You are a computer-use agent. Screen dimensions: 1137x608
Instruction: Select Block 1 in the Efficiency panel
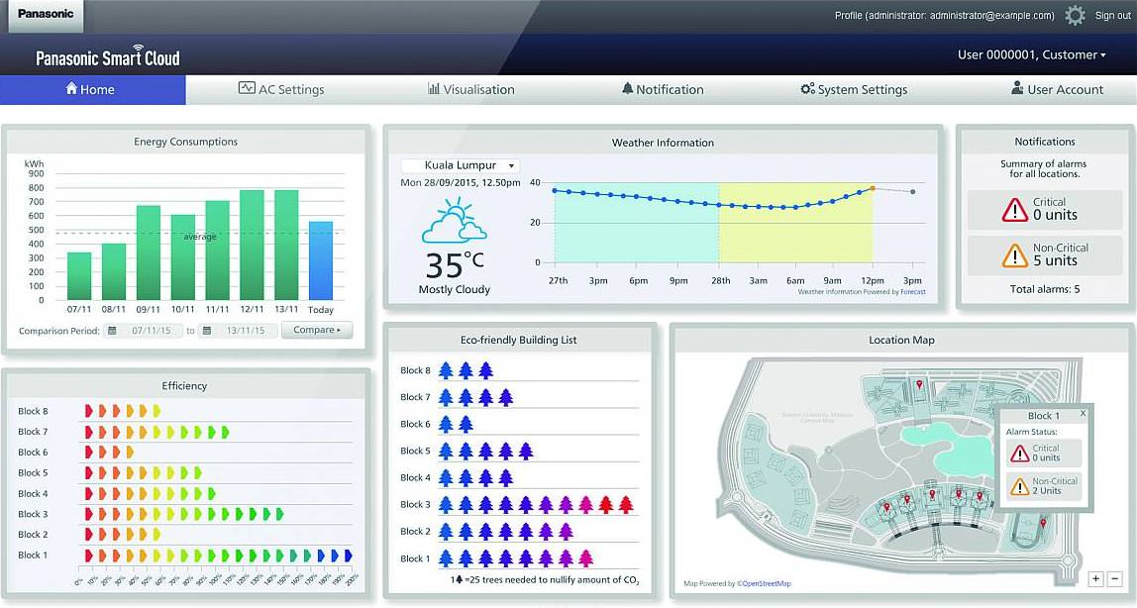click(x=34, y=556)
